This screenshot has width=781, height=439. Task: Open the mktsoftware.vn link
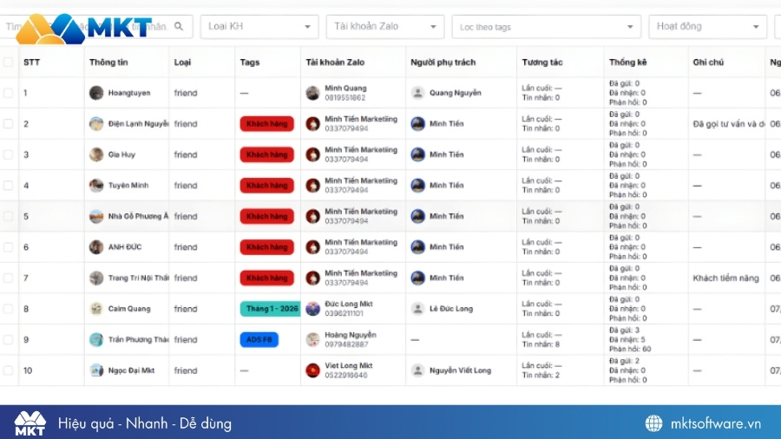coord(716,424)
